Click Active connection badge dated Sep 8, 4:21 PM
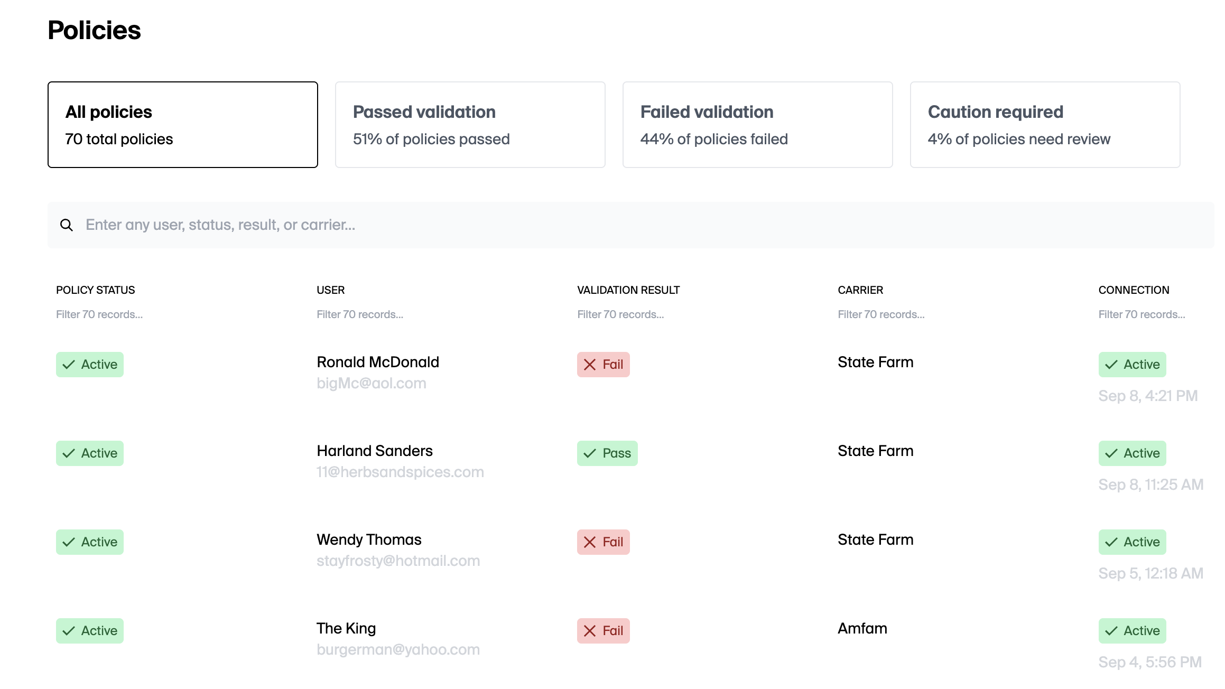 pos(1132,365)
